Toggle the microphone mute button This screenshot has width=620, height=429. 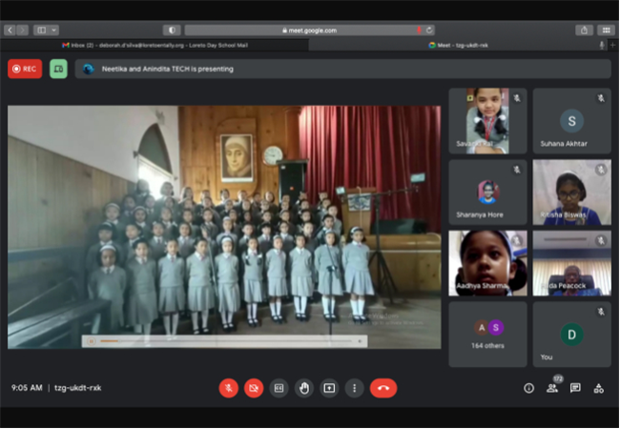(229, 388)
